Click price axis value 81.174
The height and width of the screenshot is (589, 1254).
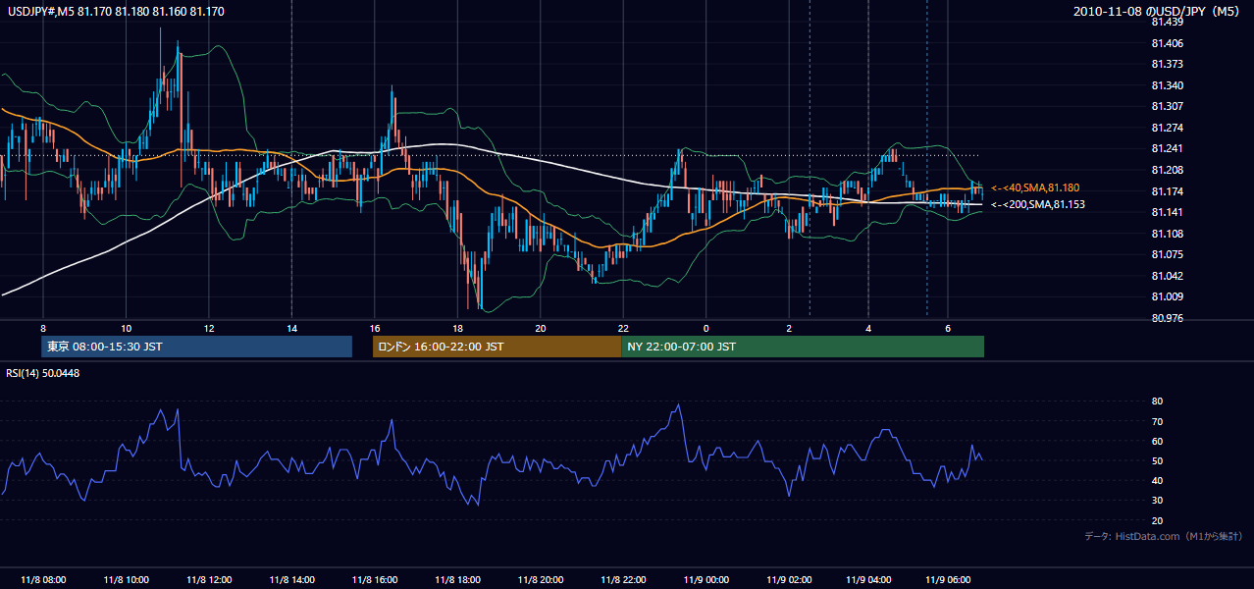click(1167, 190)
